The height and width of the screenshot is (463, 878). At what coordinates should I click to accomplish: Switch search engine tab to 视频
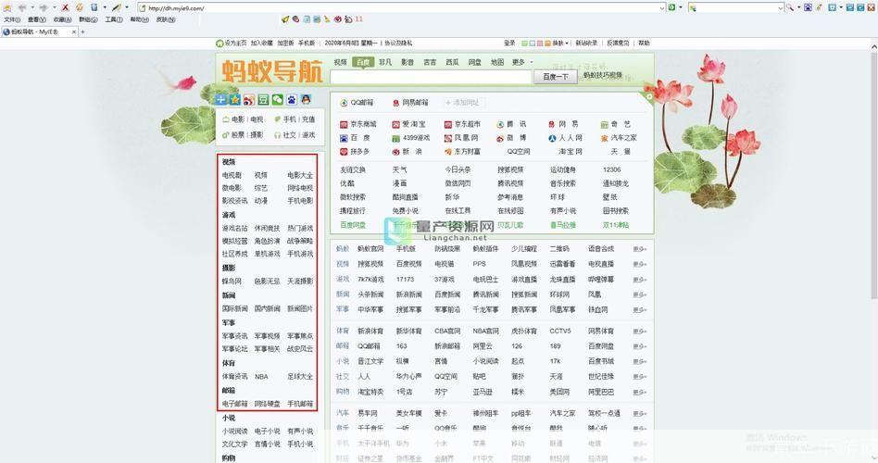(341, 62)
